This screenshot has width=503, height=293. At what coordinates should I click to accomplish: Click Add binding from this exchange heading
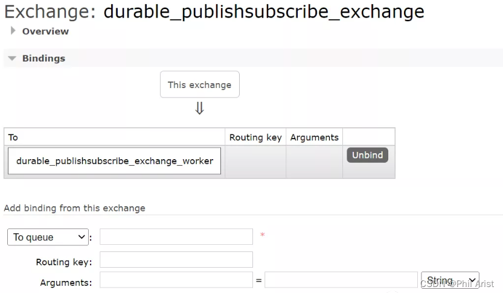(x=74, y=208)
